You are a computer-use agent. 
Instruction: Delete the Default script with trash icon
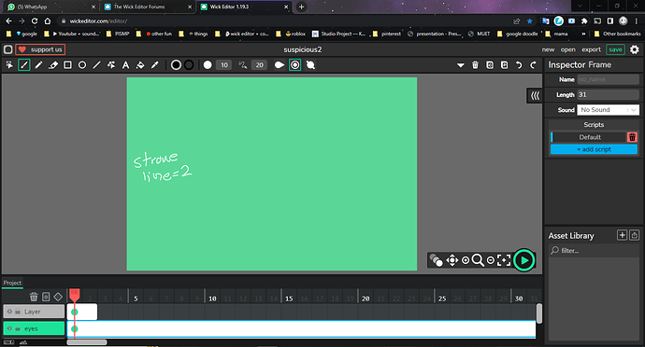tap(632, 137)
